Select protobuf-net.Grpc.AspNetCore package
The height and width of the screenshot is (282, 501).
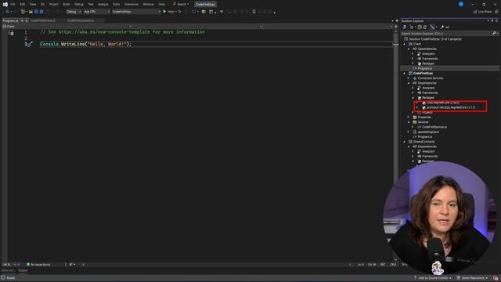(x=451, y=107)
